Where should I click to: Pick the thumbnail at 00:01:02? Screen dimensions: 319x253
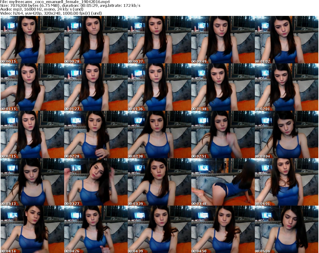(x=287, y=40)
